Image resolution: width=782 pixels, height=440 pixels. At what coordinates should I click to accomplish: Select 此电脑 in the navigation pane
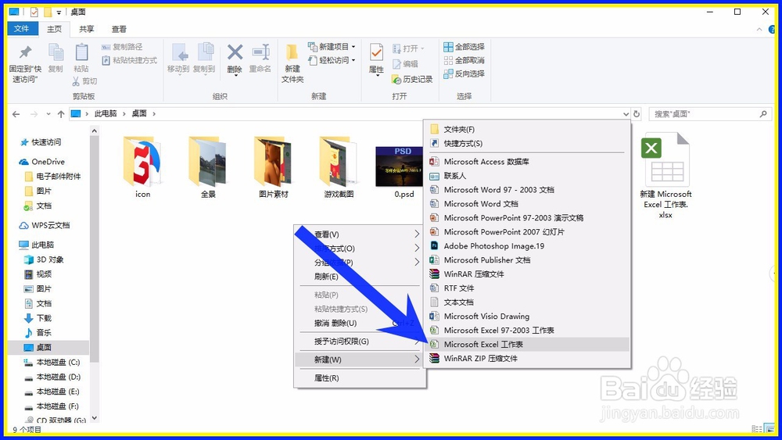click(x=37, y=245)
